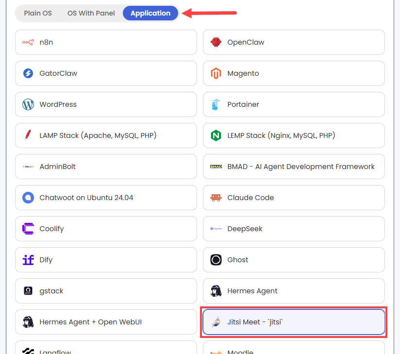Viewport: 400px width, 354px height.
Task: Click the Dify logo icon
Action: (x=28, y=260)
